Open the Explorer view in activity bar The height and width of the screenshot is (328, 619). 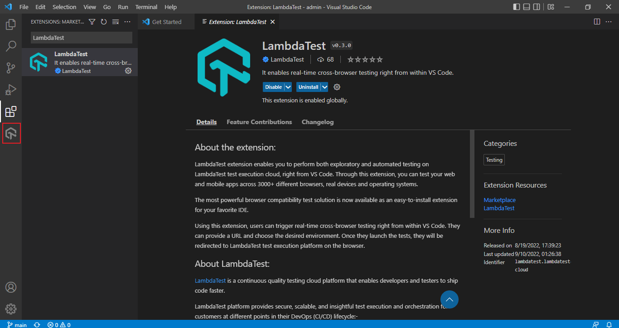pos(11,24)
